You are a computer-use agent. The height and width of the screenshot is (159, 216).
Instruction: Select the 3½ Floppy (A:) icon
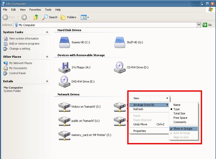point(64,67)
